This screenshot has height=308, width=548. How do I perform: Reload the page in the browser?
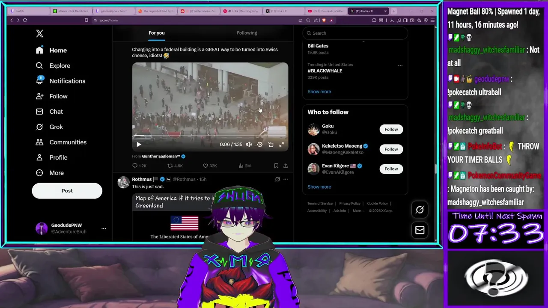[25, 20]
